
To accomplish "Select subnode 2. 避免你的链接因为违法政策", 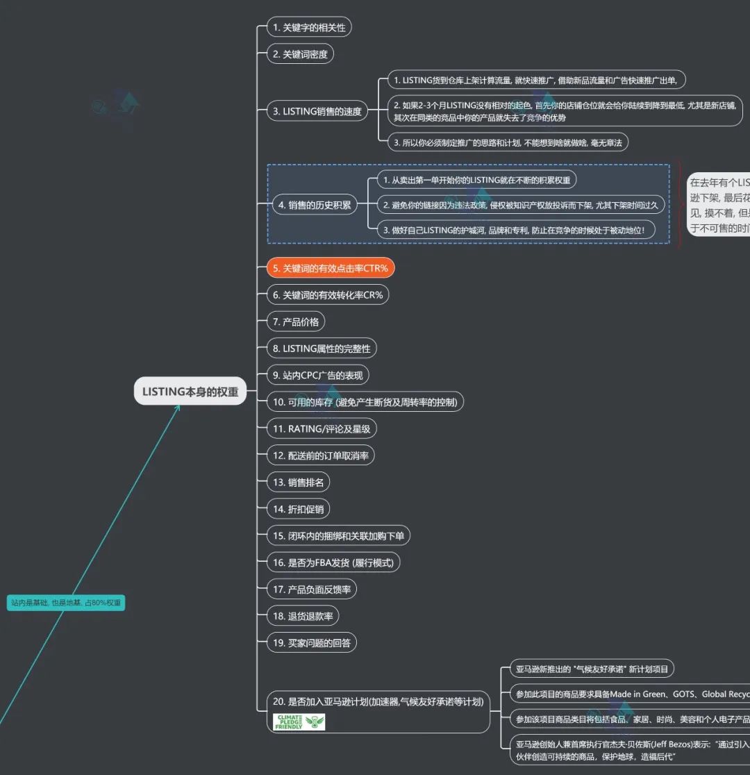I will [x=521, y=205].
